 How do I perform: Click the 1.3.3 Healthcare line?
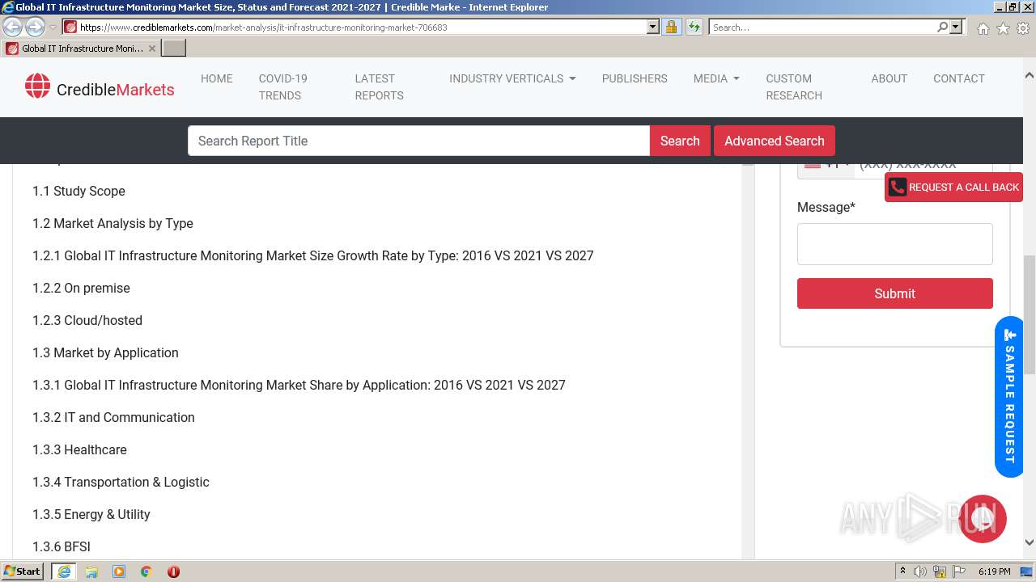pyautogui.click(x=79, y=449)
